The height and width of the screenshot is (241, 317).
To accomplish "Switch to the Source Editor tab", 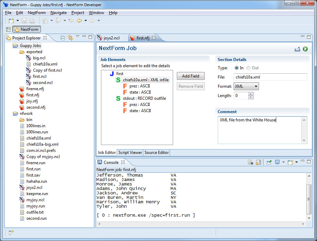I will 157,153.
